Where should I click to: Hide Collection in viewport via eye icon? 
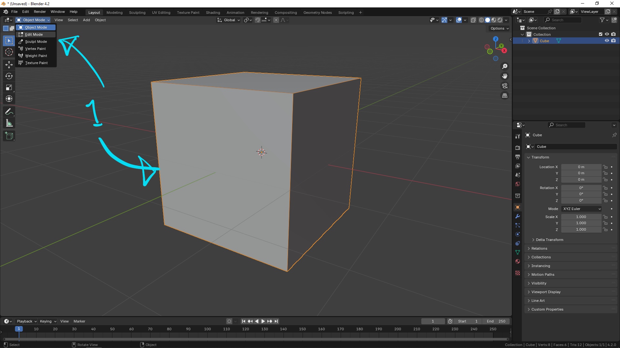tap(607, 34)
